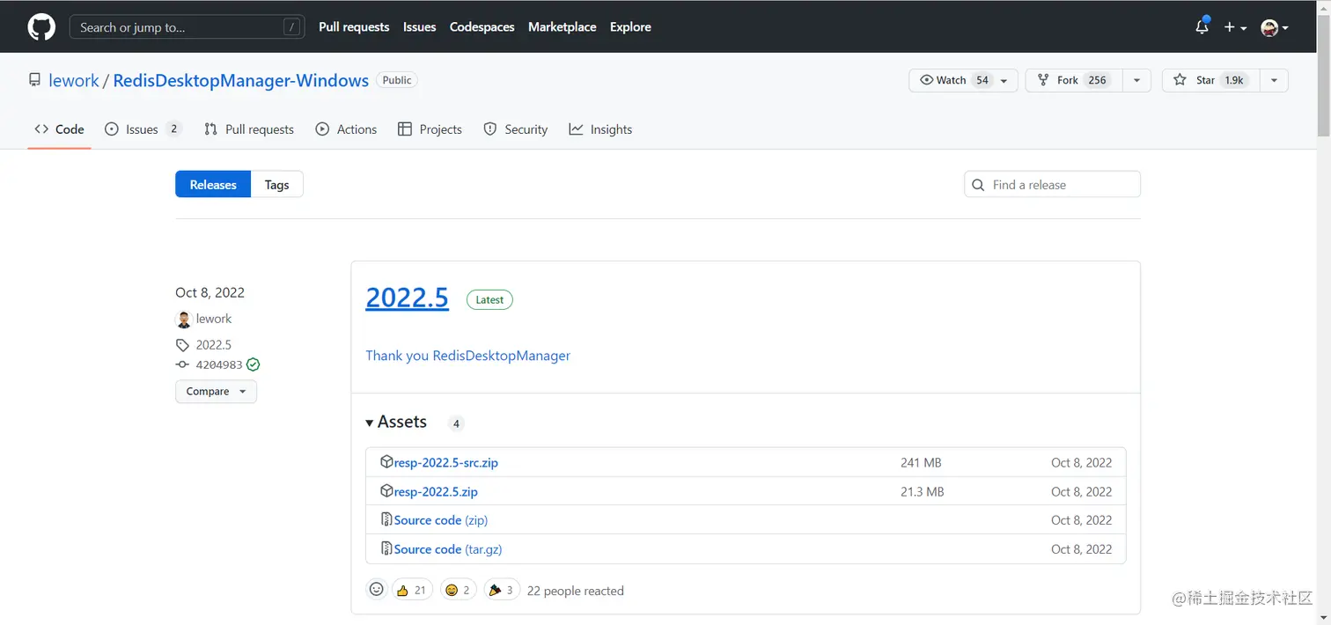The height and width of the screenshot is (625, 1331).
Task: Open Issues in the top navigation
Action: pos(419,27)
